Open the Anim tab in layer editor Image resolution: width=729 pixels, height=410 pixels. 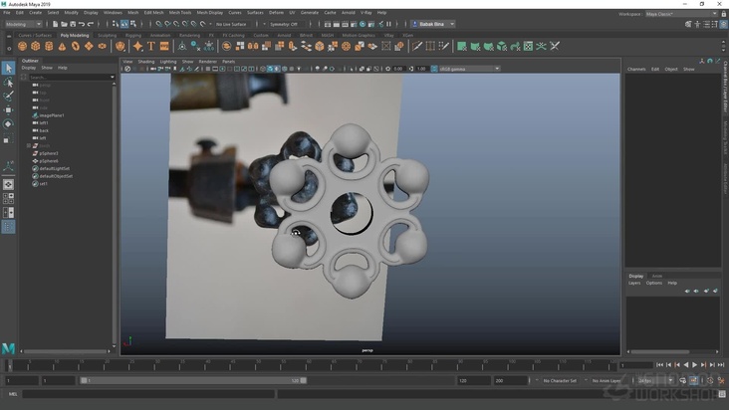point(656,276)
